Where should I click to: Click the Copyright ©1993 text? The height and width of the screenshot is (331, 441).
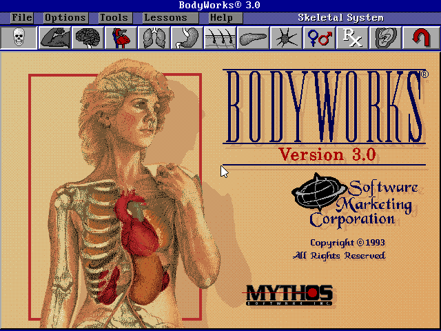(x=347, y=243)
